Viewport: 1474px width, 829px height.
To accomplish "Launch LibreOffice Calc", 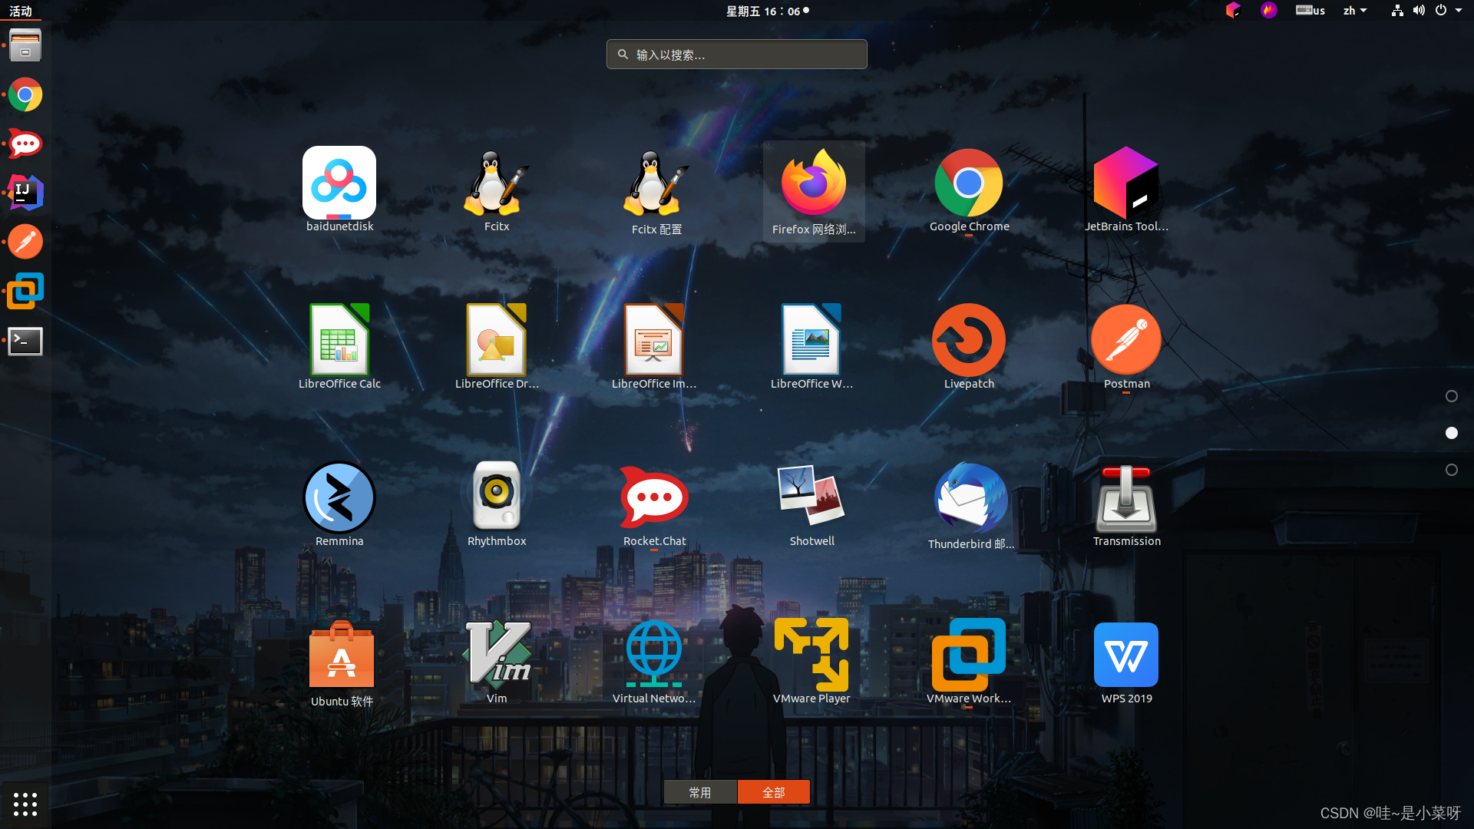I will click(x=339, y=341).
